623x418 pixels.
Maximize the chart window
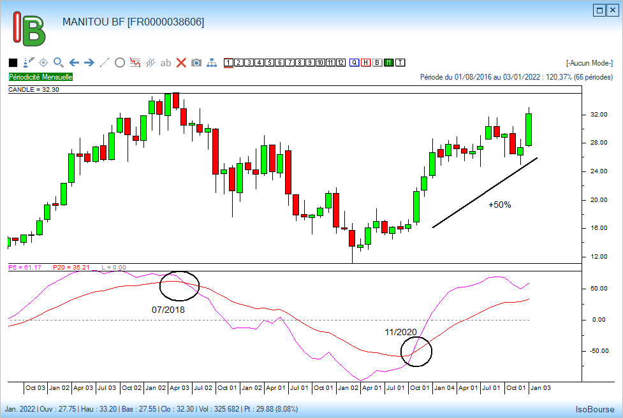(x=599, y=10)
